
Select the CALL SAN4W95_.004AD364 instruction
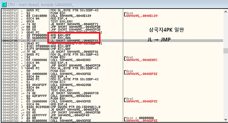point(71,96)
